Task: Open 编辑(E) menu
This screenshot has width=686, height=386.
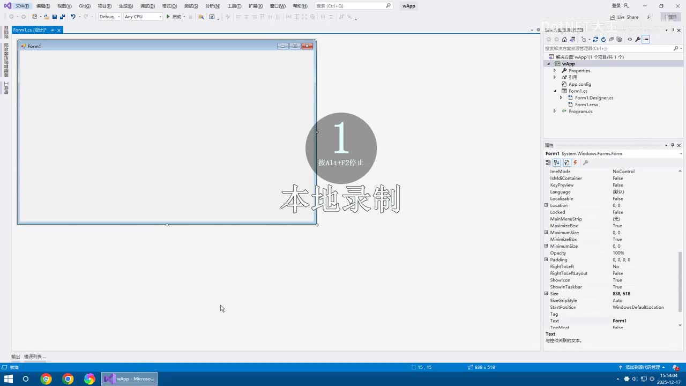Action: click(x=43, y=6)
